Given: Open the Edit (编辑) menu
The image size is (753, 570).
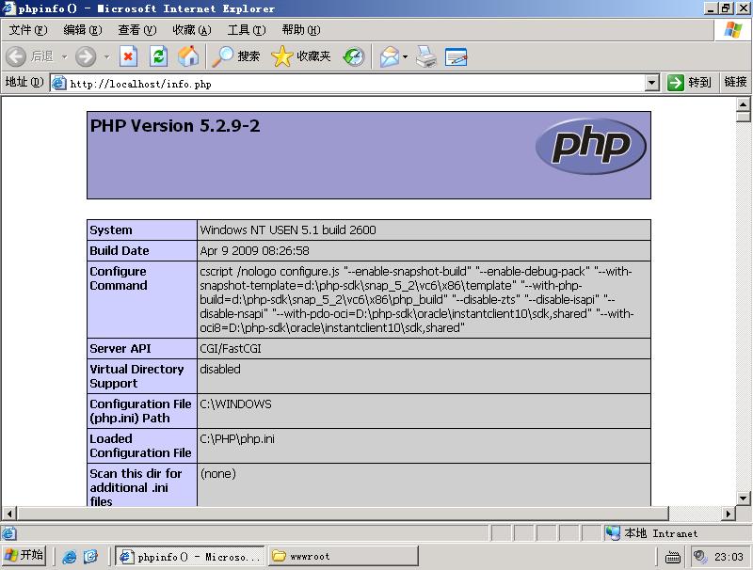Looking at the screenshot, I should pos(83,30).
